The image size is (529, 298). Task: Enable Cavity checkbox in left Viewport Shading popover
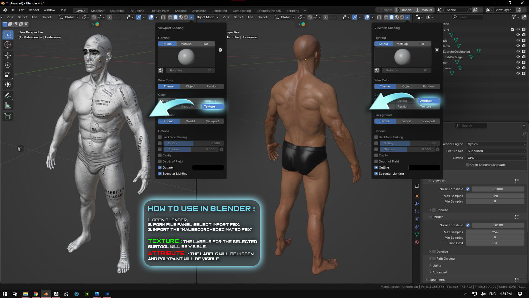[160, 155]
